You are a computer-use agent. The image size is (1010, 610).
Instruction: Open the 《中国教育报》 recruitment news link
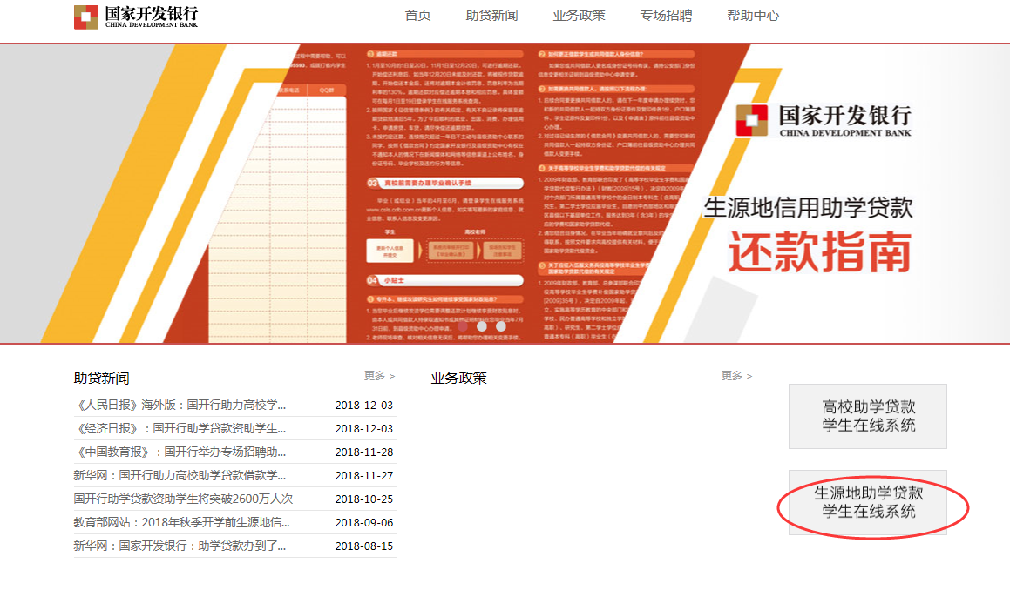point(180,452)
